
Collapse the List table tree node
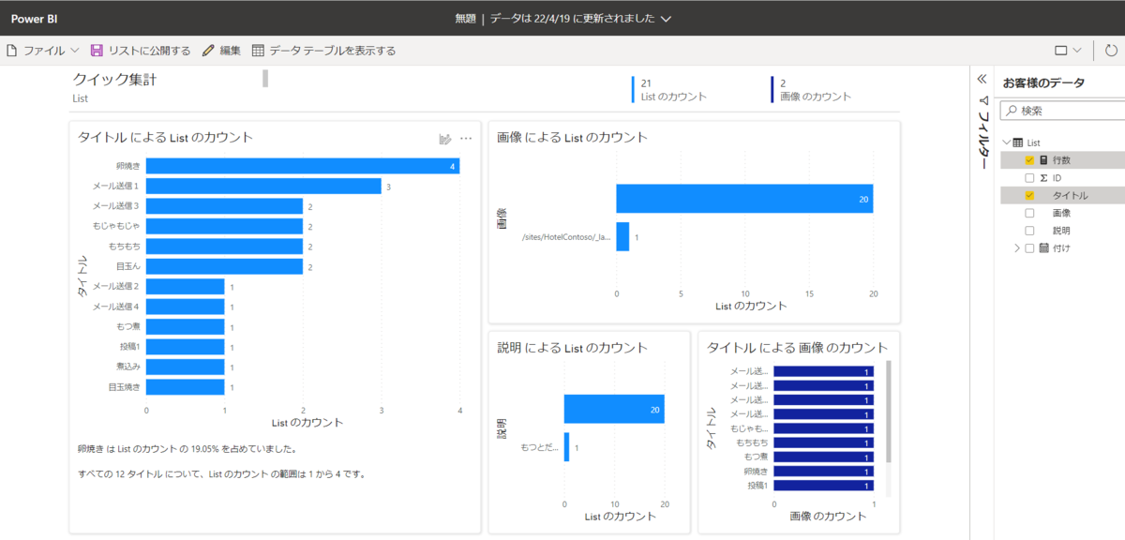[x=1007, y=142]
